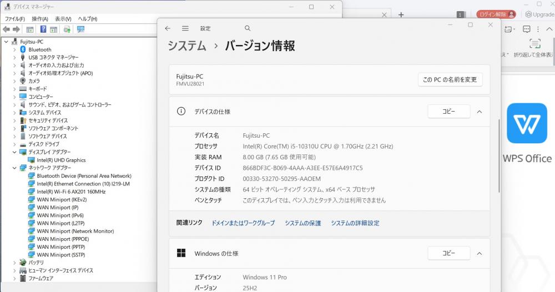Click the forward arrow in Device Manager toolbar
The height and width of the screenshot is (292, 555).
(x=16, y=29)
